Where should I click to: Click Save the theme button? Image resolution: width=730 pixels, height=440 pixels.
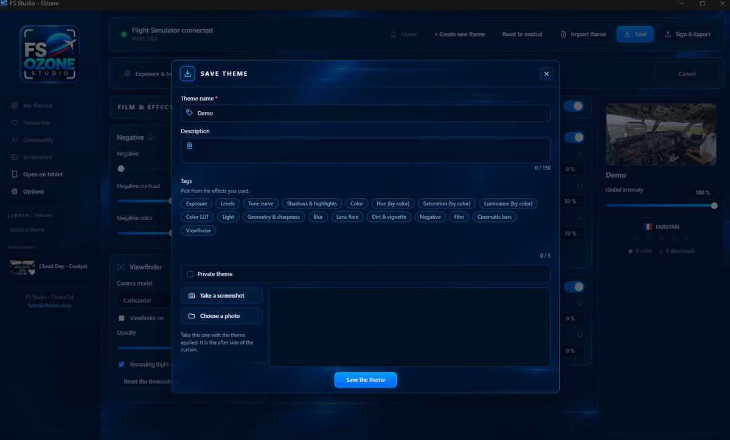pos(366,380)
